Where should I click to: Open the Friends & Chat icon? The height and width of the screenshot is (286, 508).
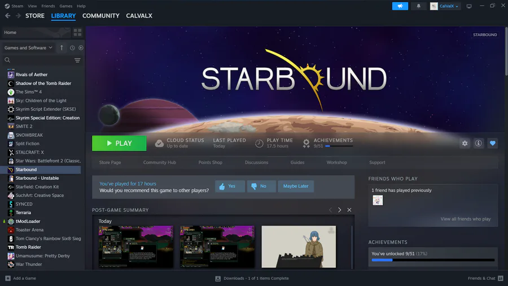point(501,278)
